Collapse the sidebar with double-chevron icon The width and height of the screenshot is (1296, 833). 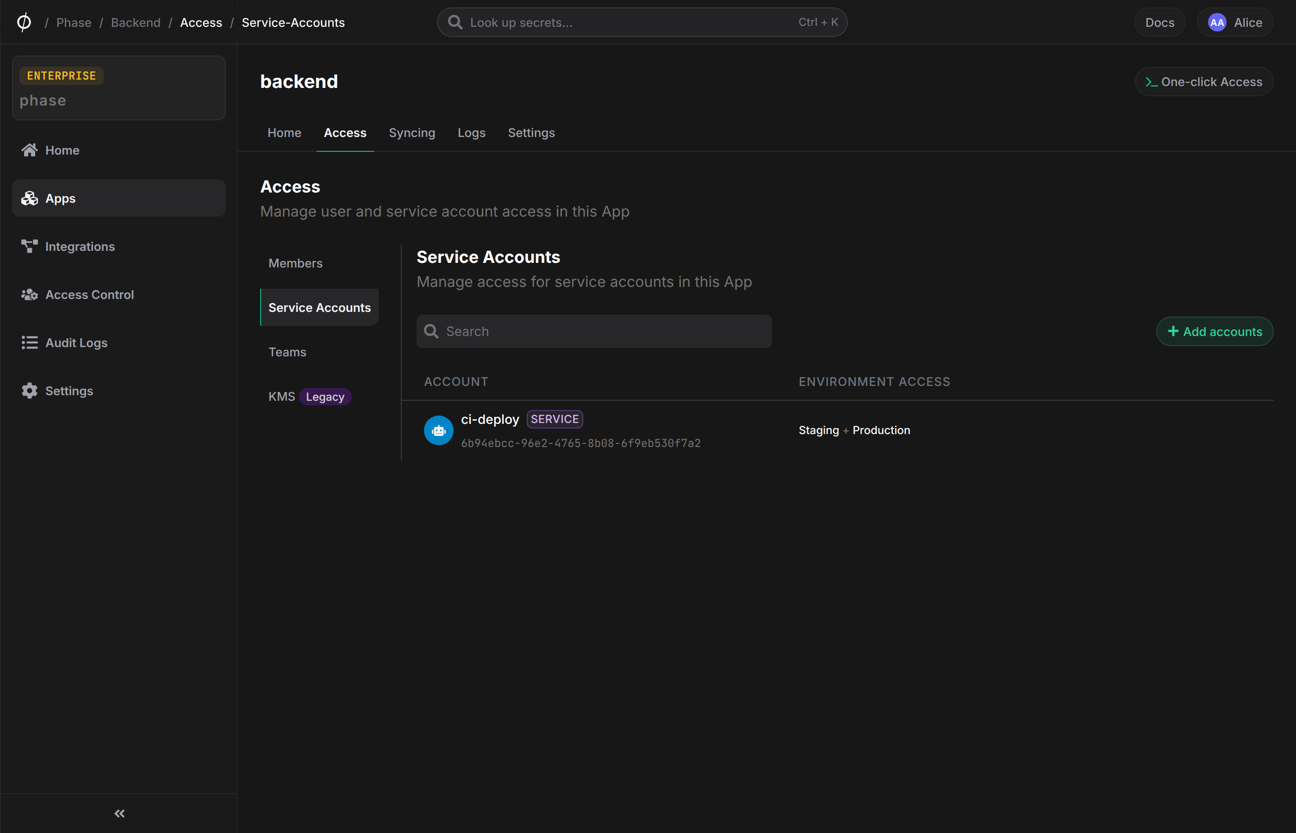(119, 813)
